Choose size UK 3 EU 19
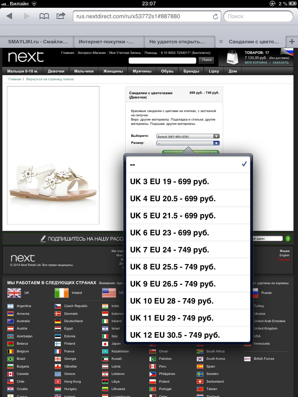298x397 pixels. 188,181
